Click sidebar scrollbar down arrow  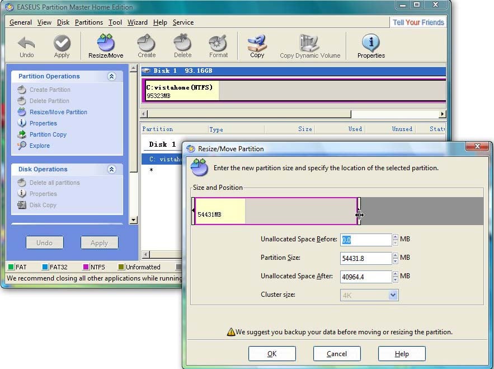(134, 220)
